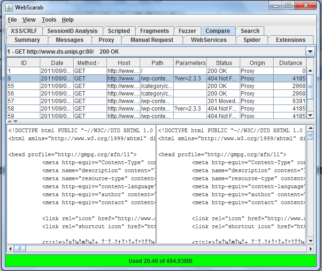Minimize the WebScarab window
The height and width of the screenshot is (271, 322).
tap(276, 6)
